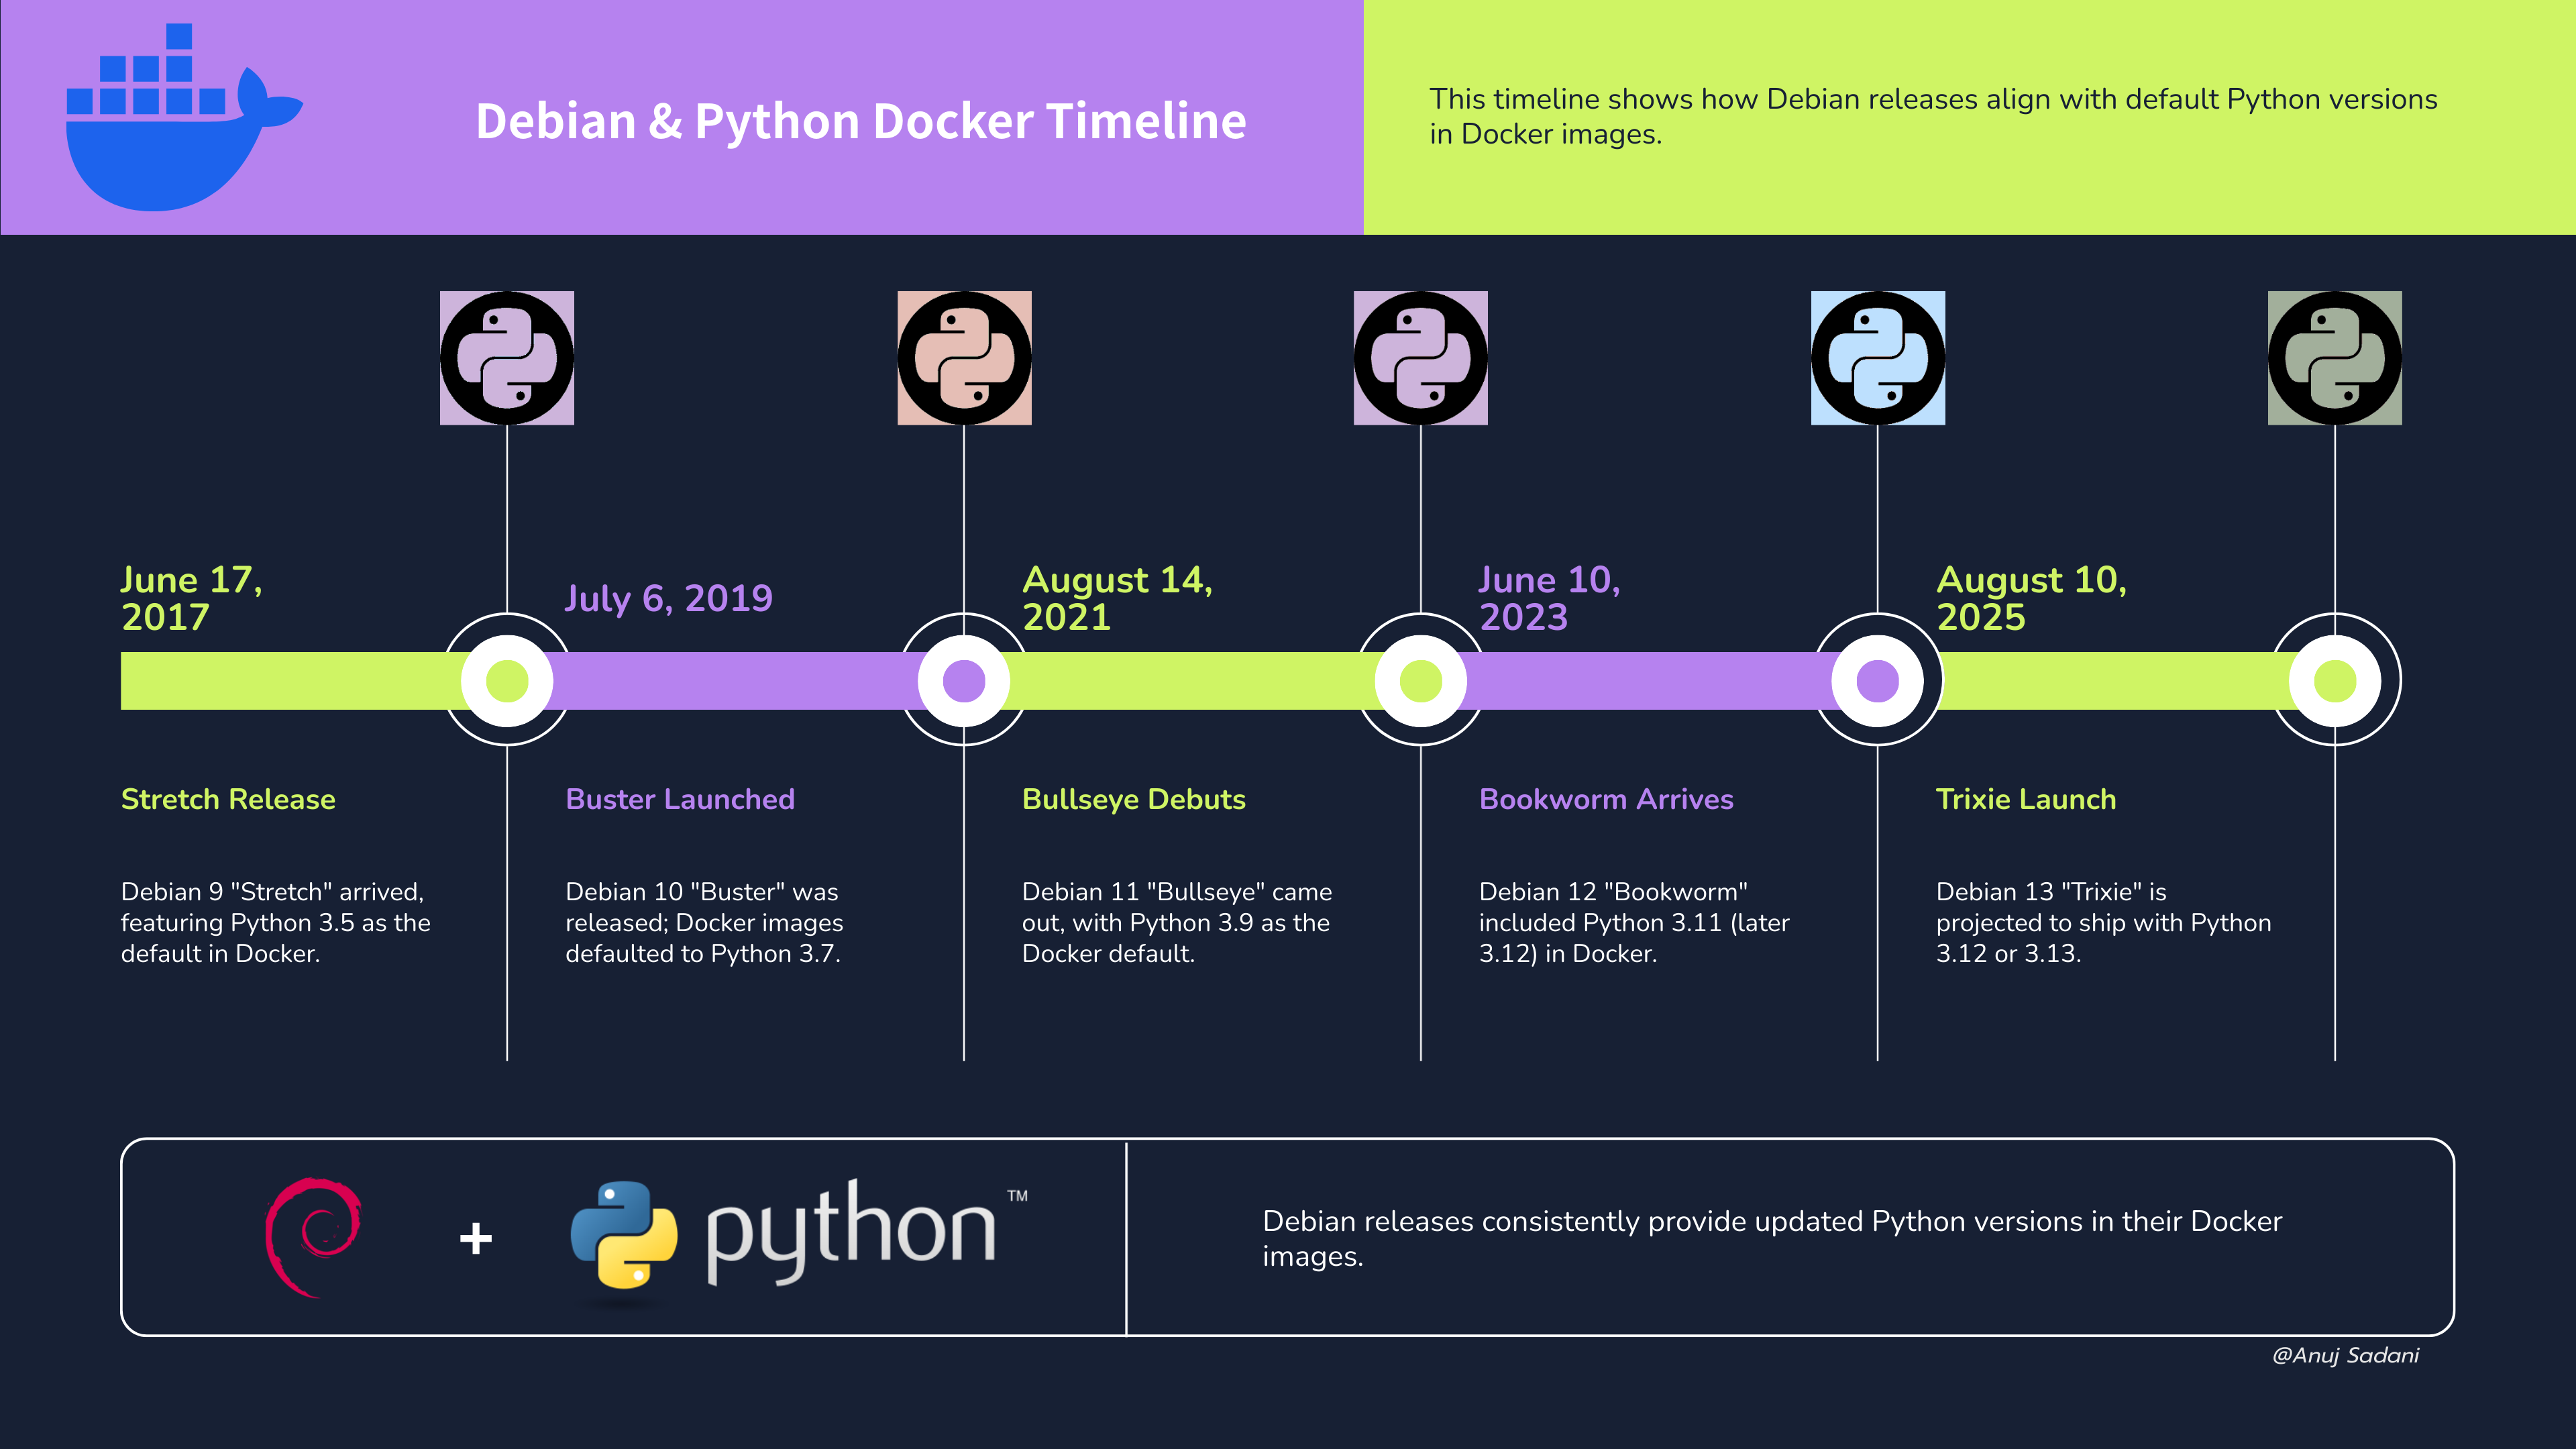2576x1449 pixels.
Task: Click the gray-green Python icon at far right
Action: click(2334, 358)
